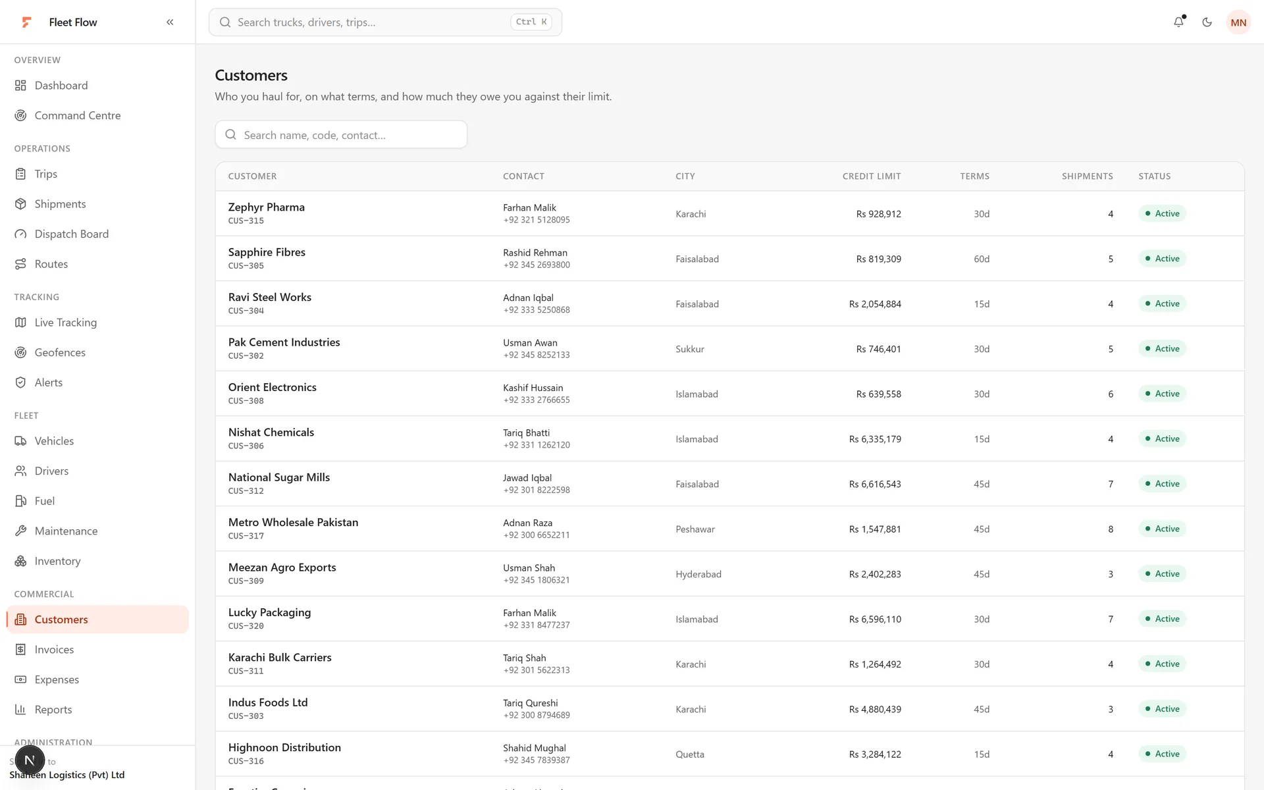
Task: Go to Live Tracking menu label
Action: click(x=66, y=323)
